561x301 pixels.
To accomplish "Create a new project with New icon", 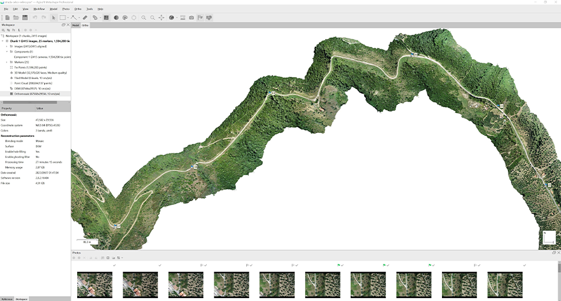I will 7,18.
